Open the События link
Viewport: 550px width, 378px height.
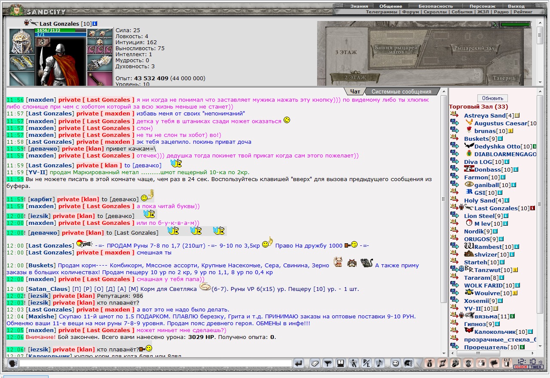(462, 12)
